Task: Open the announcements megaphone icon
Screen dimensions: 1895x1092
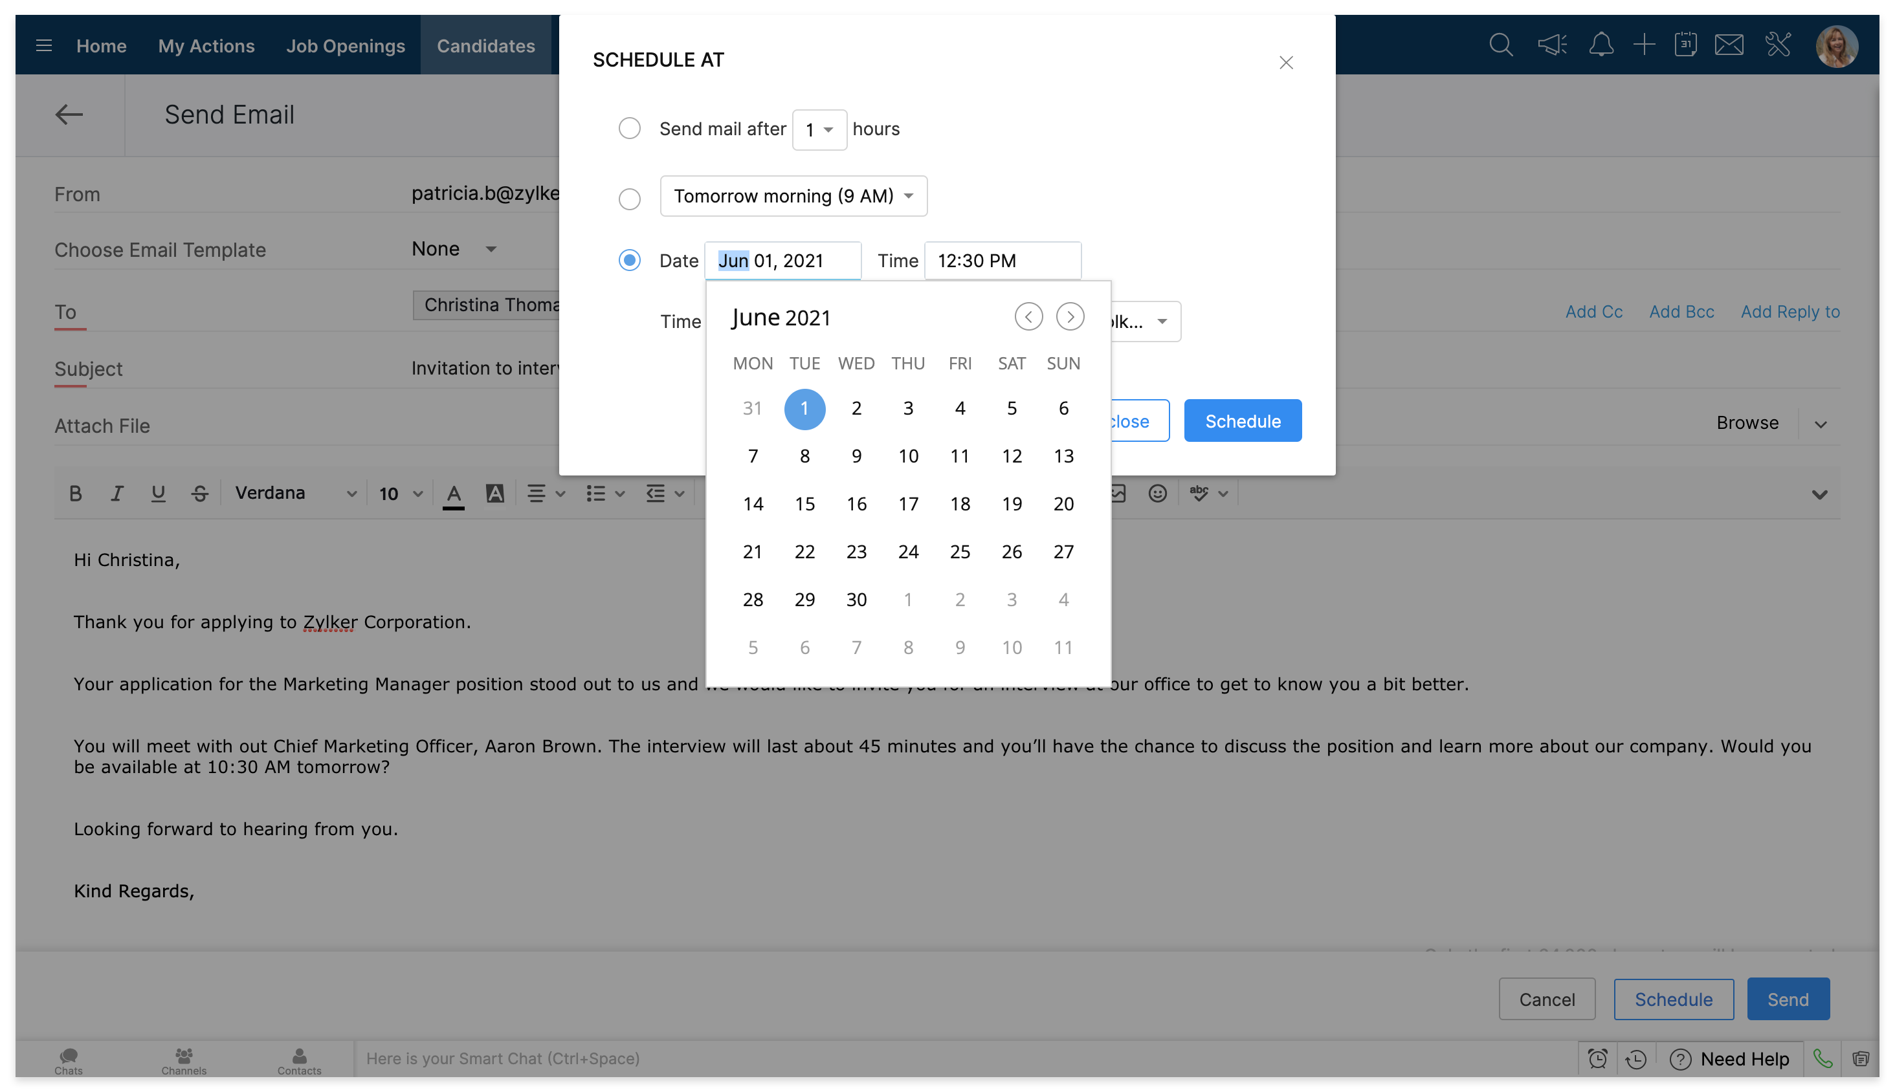Action: coord(1551,45)
